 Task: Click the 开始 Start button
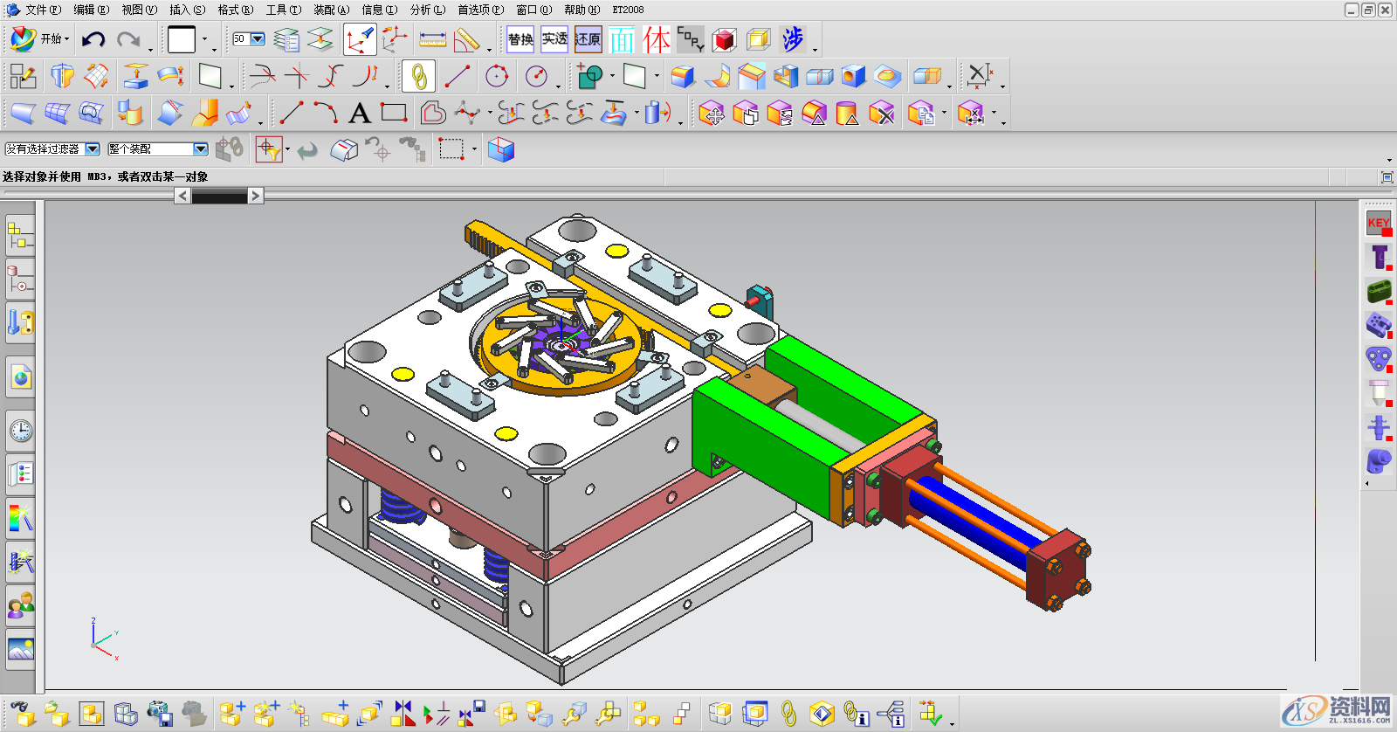click(39, 39)
